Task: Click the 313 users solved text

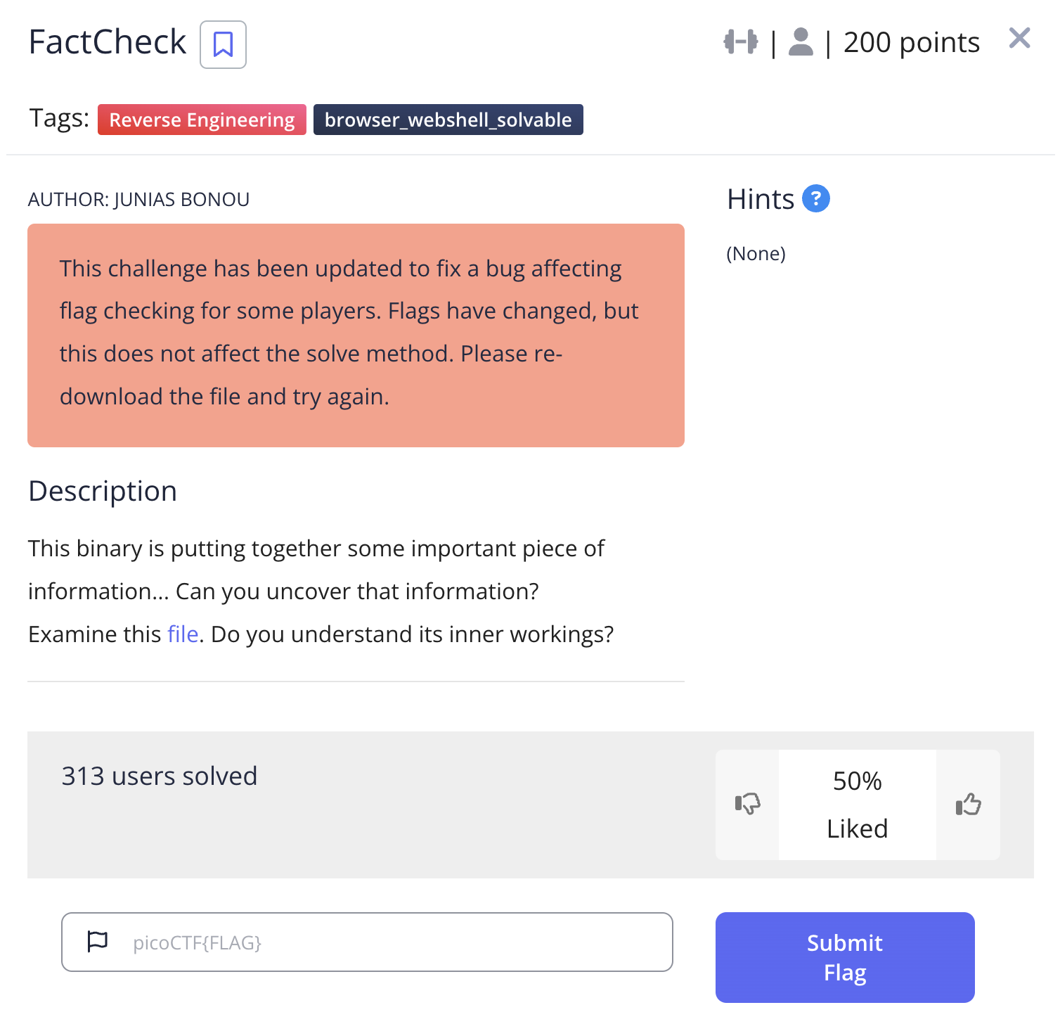Action: point(160,776)
